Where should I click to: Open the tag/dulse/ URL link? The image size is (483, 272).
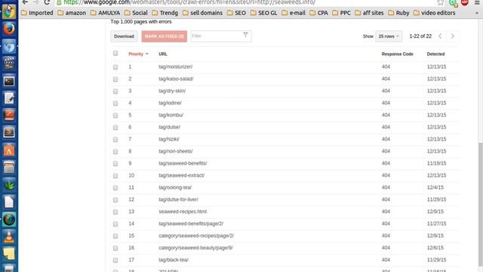point(169,127)
